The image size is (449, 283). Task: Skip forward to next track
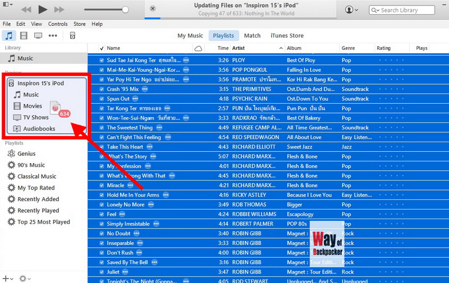coord(59,10)
